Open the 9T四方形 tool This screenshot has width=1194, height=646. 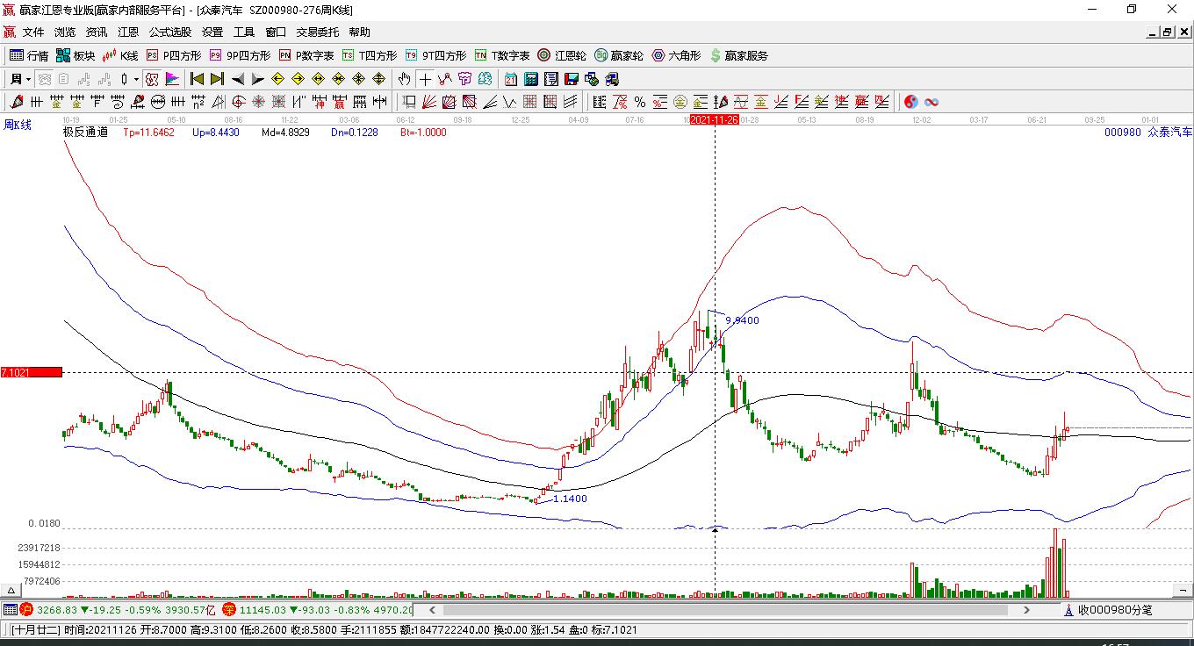(435, 55)
